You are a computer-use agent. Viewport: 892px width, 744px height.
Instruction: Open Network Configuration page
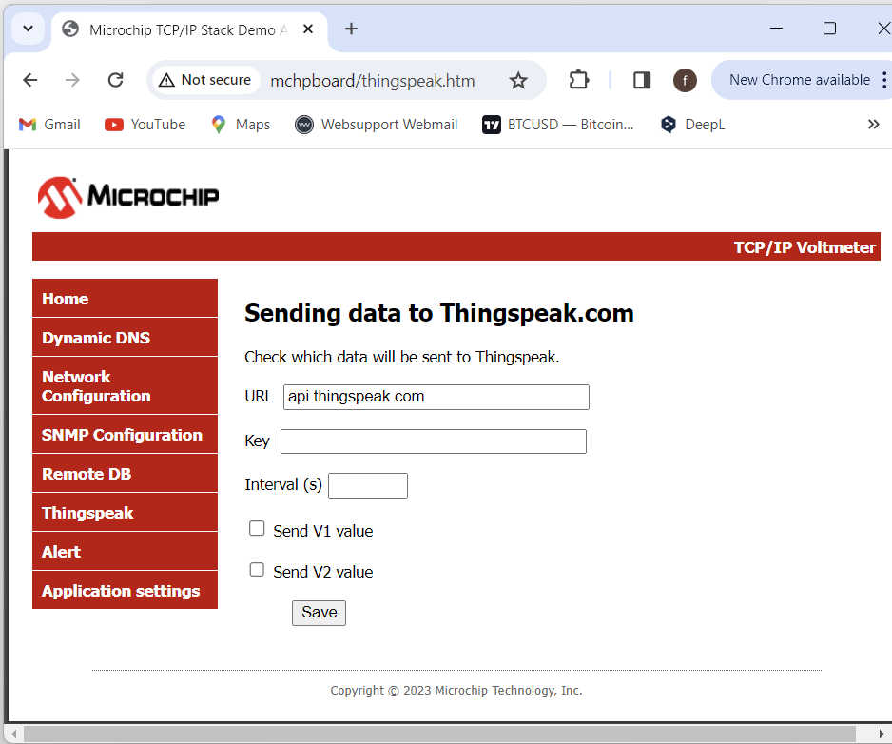[126, 385]
